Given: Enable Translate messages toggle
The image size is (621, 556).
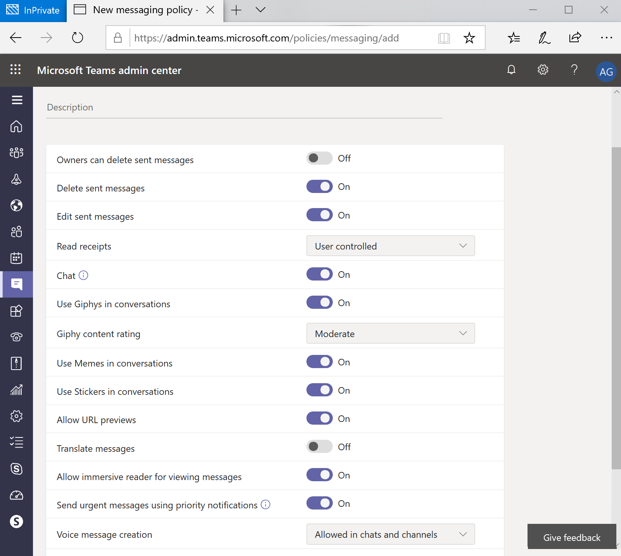Looking at the screenshot, I should tap(319, 447).
